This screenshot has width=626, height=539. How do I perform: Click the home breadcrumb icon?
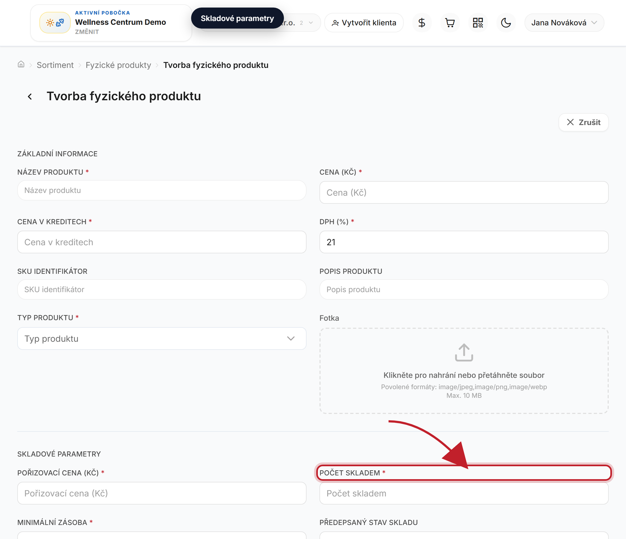pos(21,64)
